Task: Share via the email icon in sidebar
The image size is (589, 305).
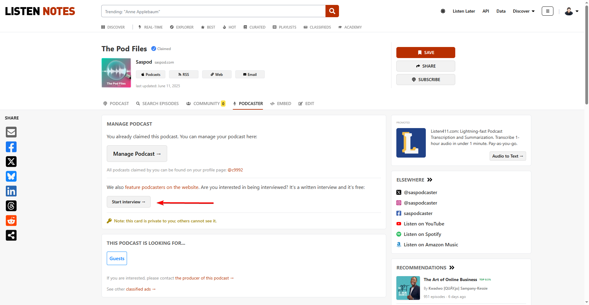Action: coord(11,132)
